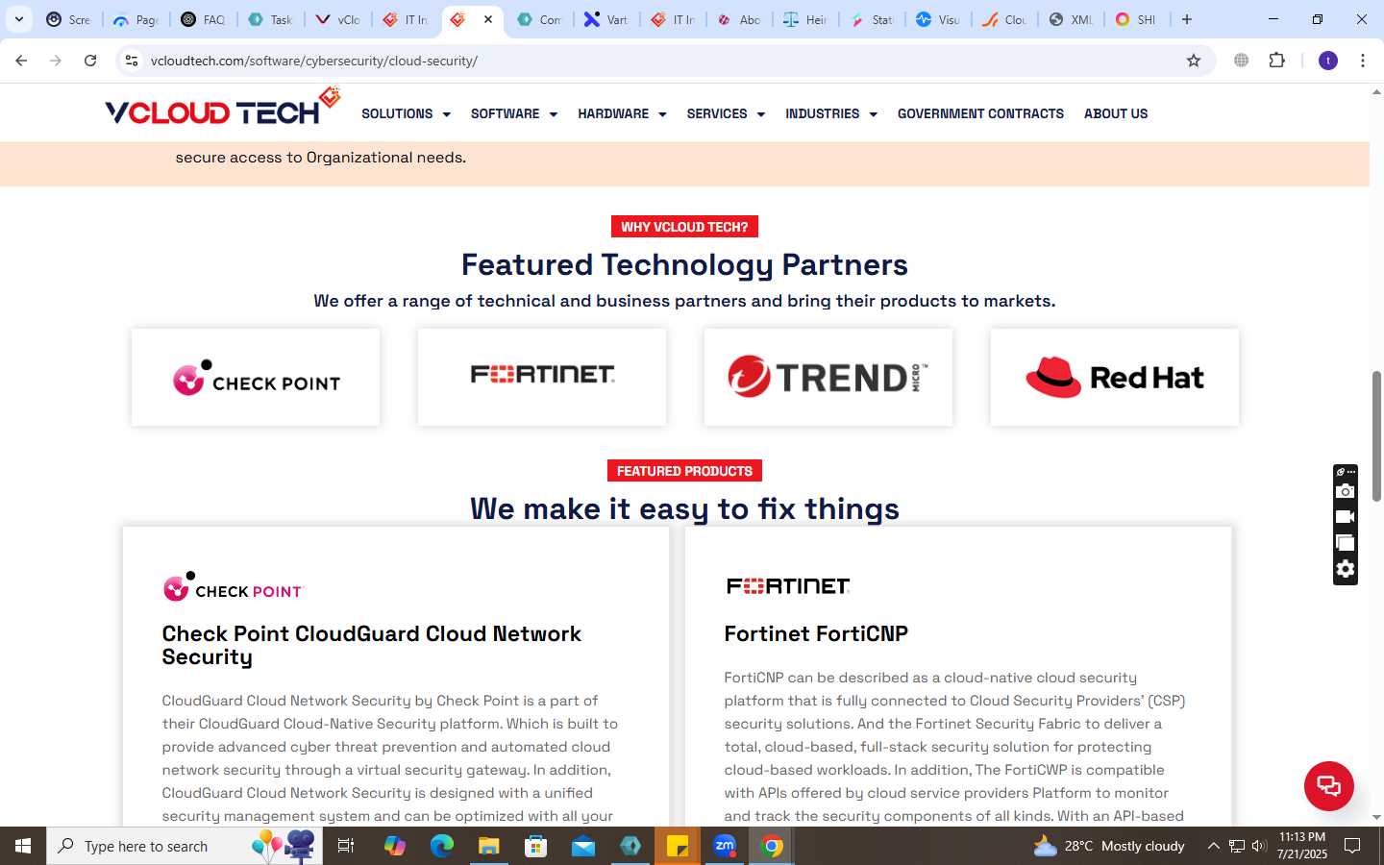Close the active cloud-security tab
1384x865 pixels.
488,19
